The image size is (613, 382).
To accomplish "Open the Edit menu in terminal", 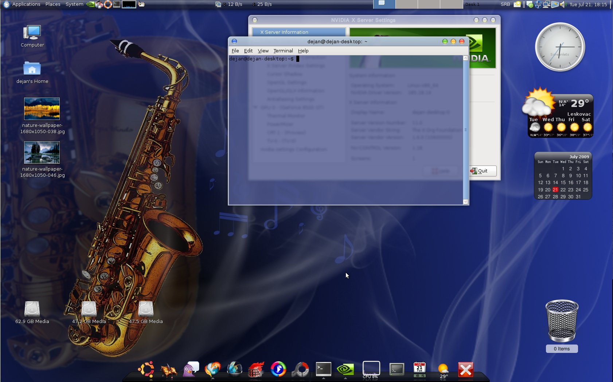I will (248, 51).
